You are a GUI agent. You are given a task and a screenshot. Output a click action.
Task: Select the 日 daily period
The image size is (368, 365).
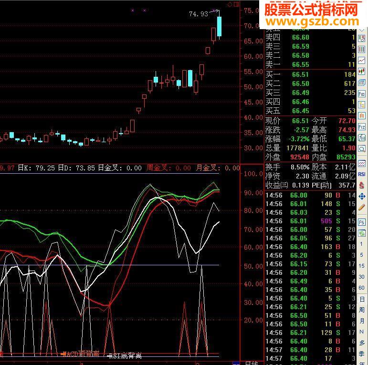point(362,299)
